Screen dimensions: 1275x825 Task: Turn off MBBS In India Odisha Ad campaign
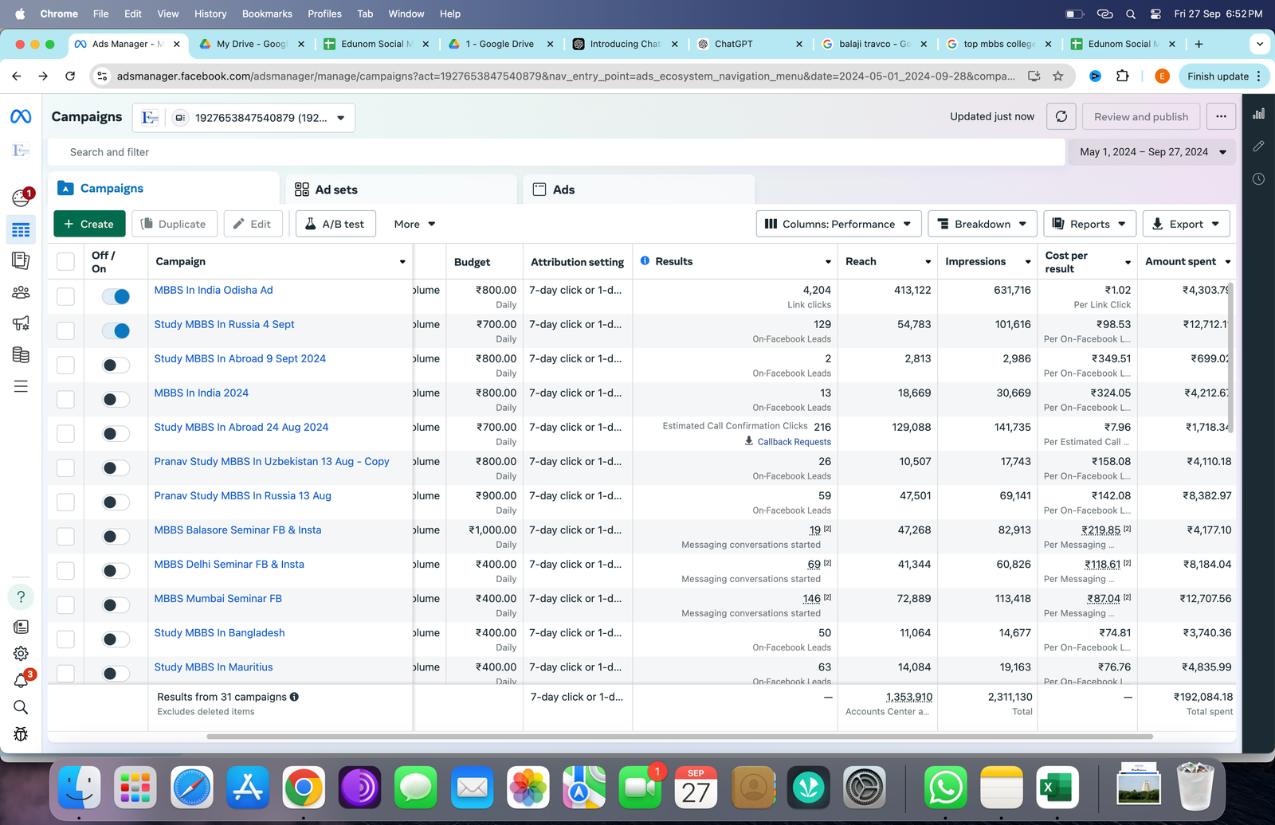(x=116, y=296)
